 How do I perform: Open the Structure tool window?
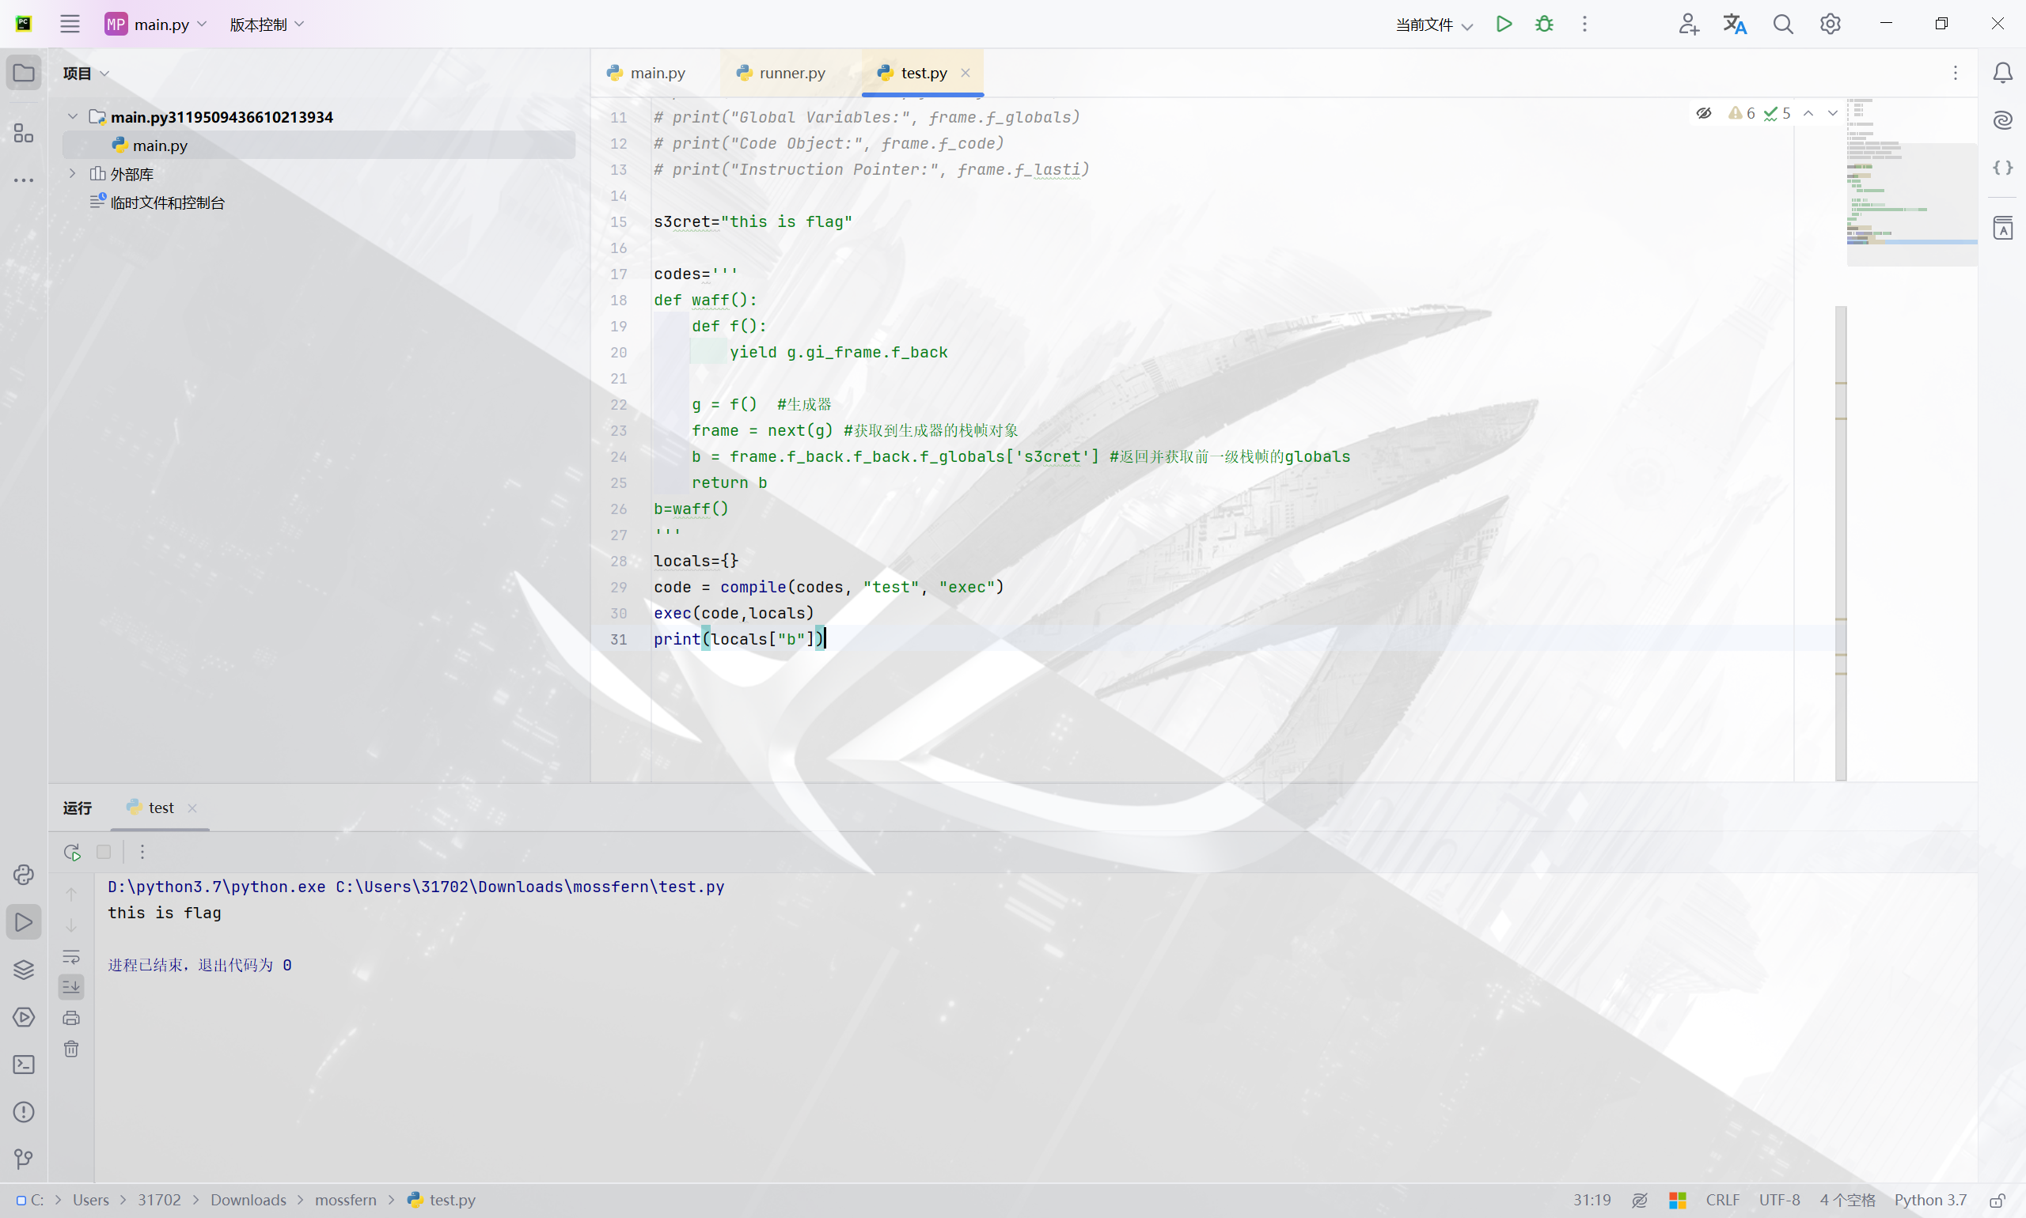coord(24,133)
